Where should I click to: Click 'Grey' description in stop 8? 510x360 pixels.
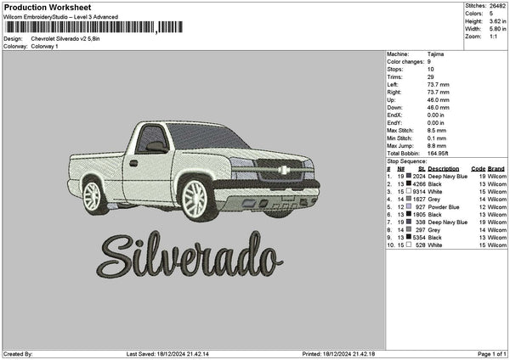click(x=433, y=230)
